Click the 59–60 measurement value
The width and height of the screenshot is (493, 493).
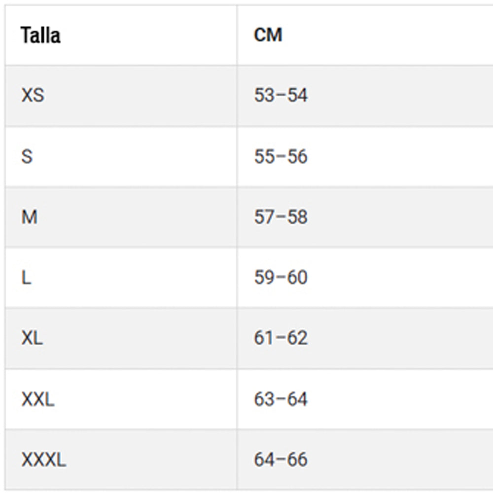point(281,278)
